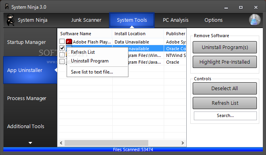Image resolution: width=266 pixels, height=155 pixels.
Task: Click the Files Scanned: 53474 status bar
Action: [133, 149]
